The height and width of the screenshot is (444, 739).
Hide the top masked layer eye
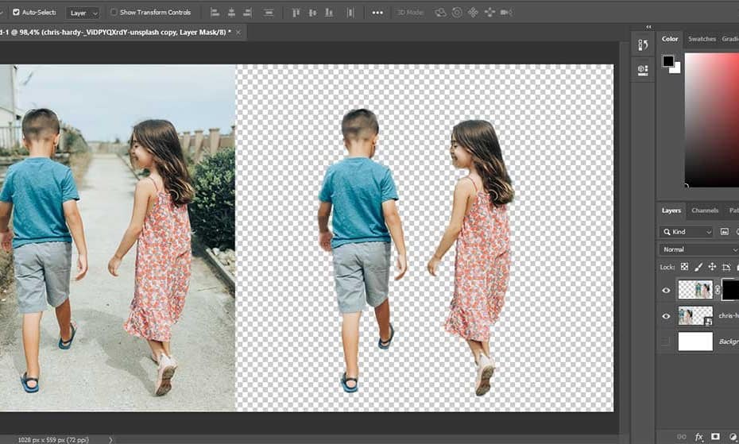click(666, 291)
